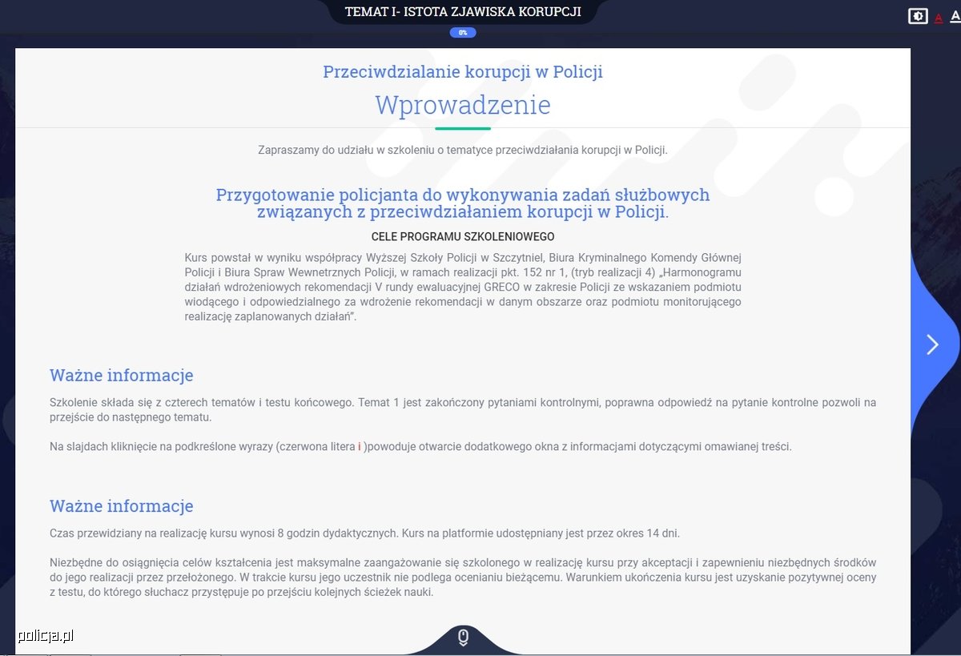Click the 'Ważne informacje' heading above 'Czas przewidziany'

pos(122,506)
